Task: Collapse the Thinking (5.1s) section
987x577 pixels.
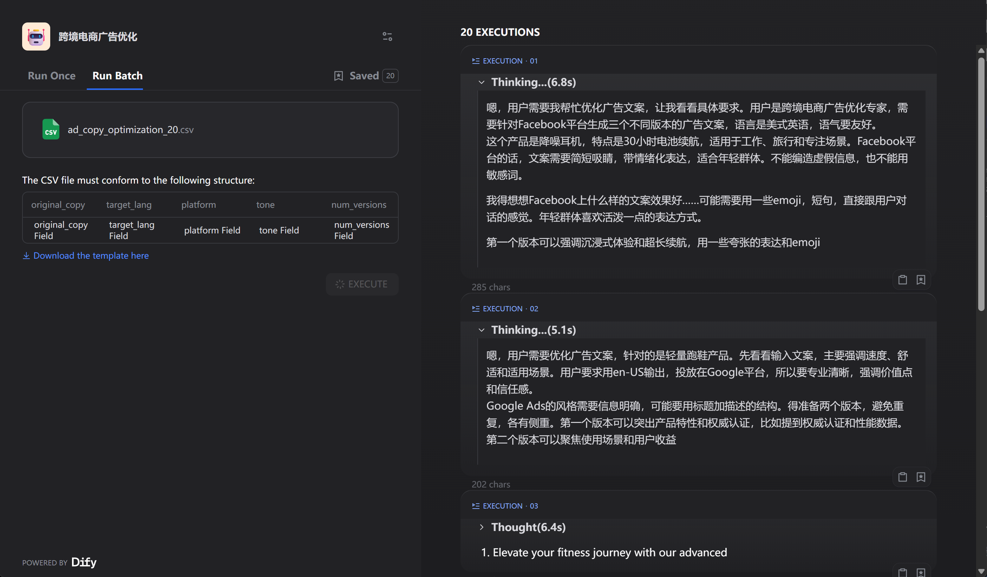Action: coord(482,330)
